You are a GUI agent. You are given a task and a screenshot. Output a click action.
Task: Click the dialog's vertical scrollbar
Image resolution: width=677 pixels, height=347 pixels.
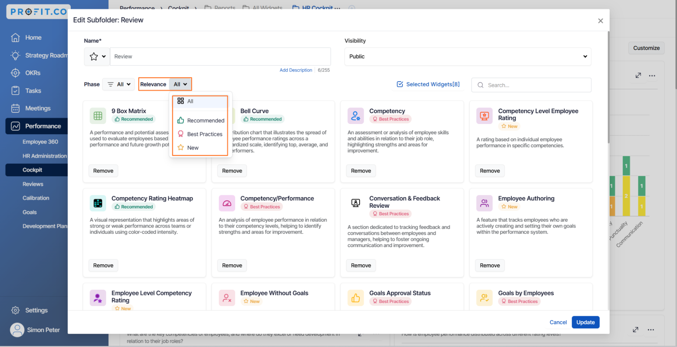coord(608,87)
